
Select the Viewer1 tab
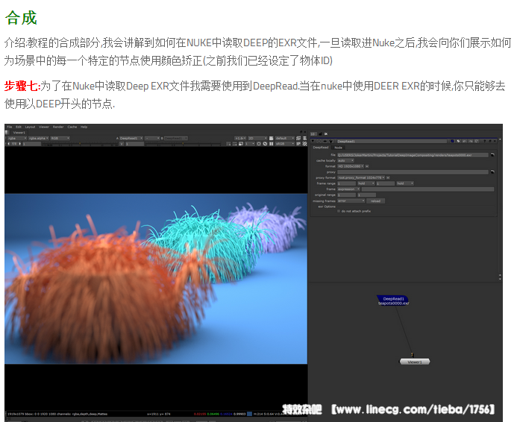click(x=19, y=133)
